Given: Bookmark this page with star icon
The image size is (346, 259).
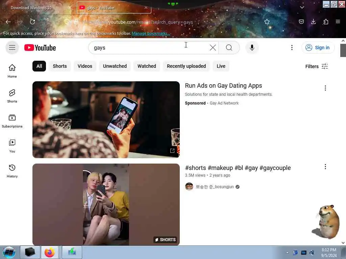Looking at the screenshot, I should [267, 22].
